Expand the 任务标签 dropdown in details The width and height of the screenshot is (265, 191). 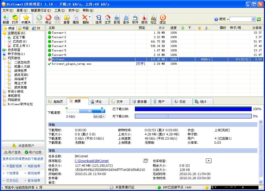[x=208, y=161]
